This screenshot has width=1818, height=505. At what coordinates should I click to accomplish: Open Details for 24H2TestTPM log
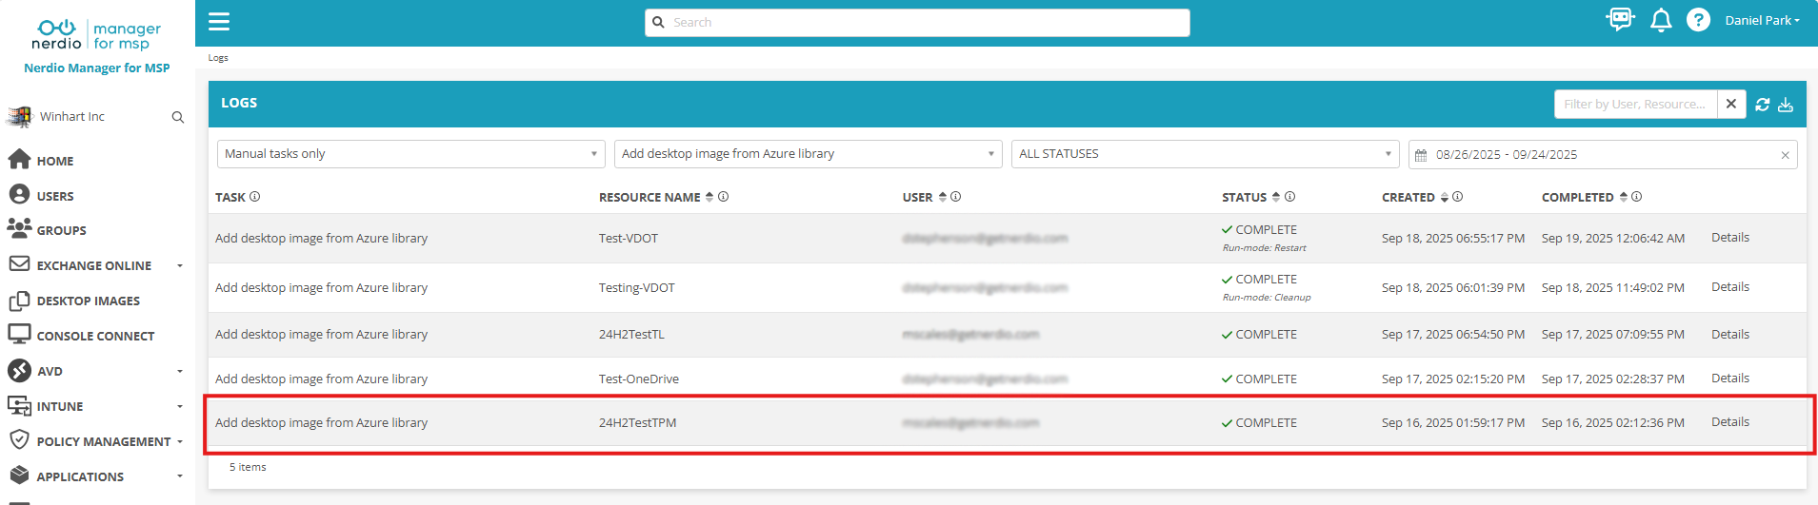pos(1729,422)
